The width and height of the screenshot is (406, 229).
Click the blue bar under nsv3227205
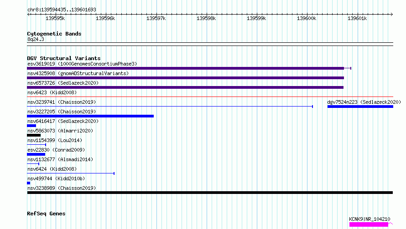pos(90,116)
